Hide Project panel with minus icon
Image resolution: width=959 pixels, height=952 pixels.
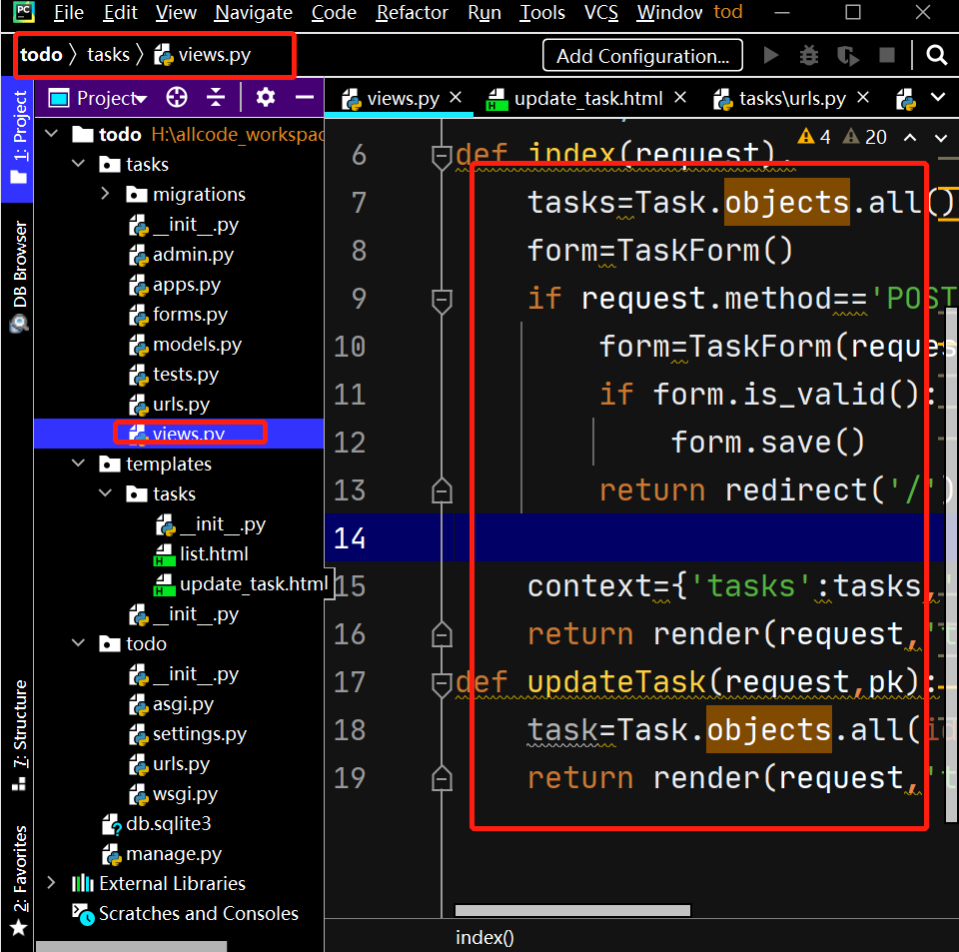[x=304, y=97]
